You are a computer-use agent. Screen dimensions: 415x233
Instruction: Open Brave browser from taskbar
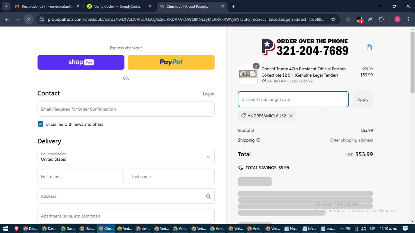[x=16, y=229]
